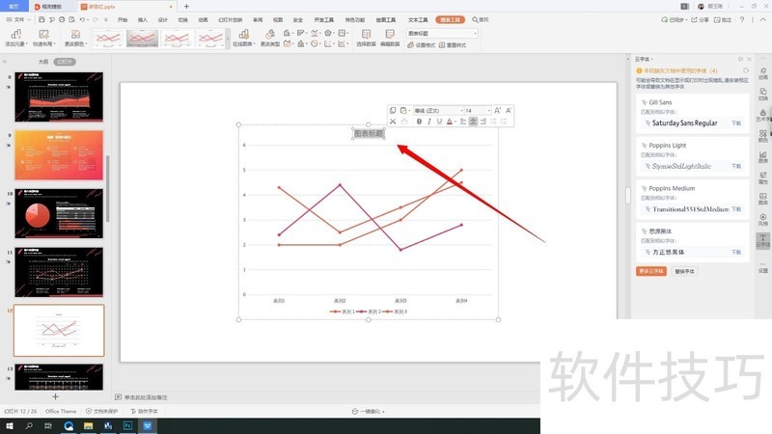Click the Save icon in quick access toolbar
Screen dimensions: 772x434
pos(41,19)
